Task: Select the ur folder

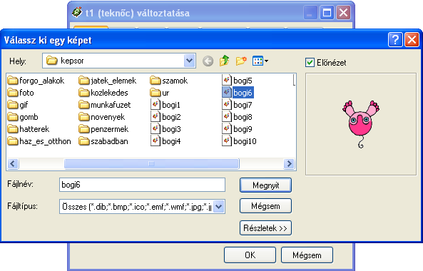Action: coord(160,93)
